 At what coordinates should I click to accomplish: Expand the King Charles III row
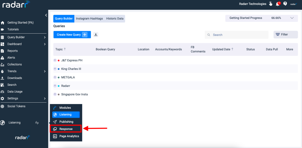55,69
